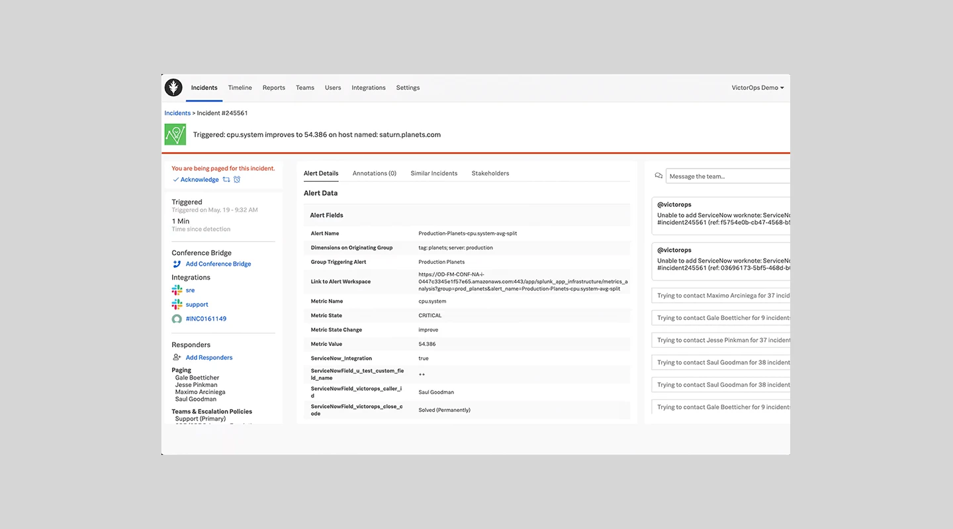Screen dimensions: 953x529
Task: Navigate to Teams
Action: (305, 88)
